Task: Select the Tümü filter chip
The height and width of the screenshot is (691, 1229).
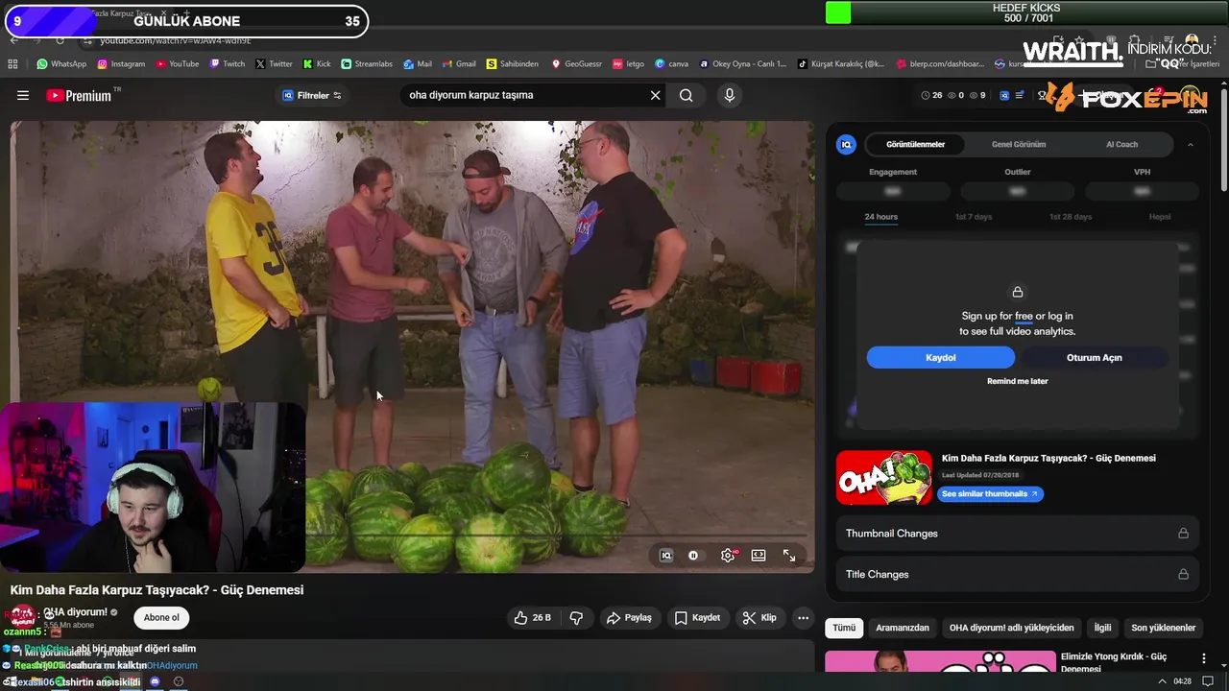Action: [844, 628]
